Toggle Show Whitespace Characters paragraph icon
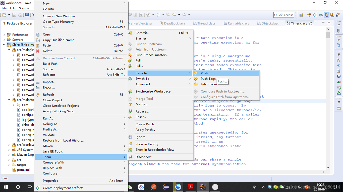The height and width of the screenshot is (192, 343). click(141, 15)
